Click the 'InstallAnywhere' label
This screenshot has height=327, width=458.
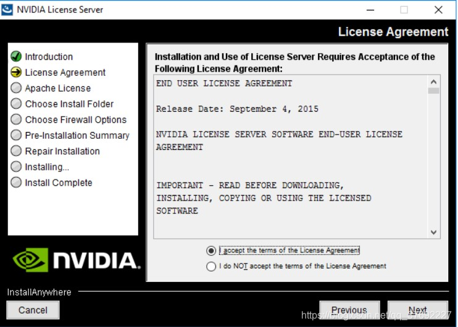(x=39, y=292)
